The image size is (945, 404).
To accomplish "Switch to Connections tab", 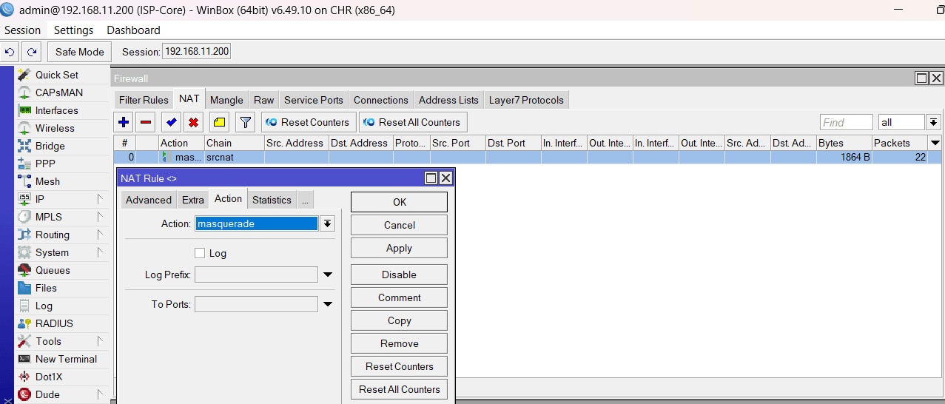I will coord(381,100).
